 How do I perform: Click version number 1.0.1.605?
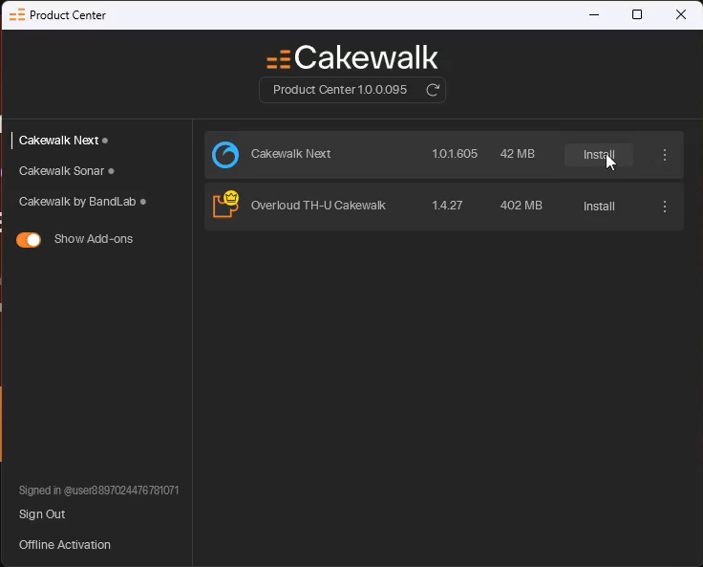click(454, 154)
